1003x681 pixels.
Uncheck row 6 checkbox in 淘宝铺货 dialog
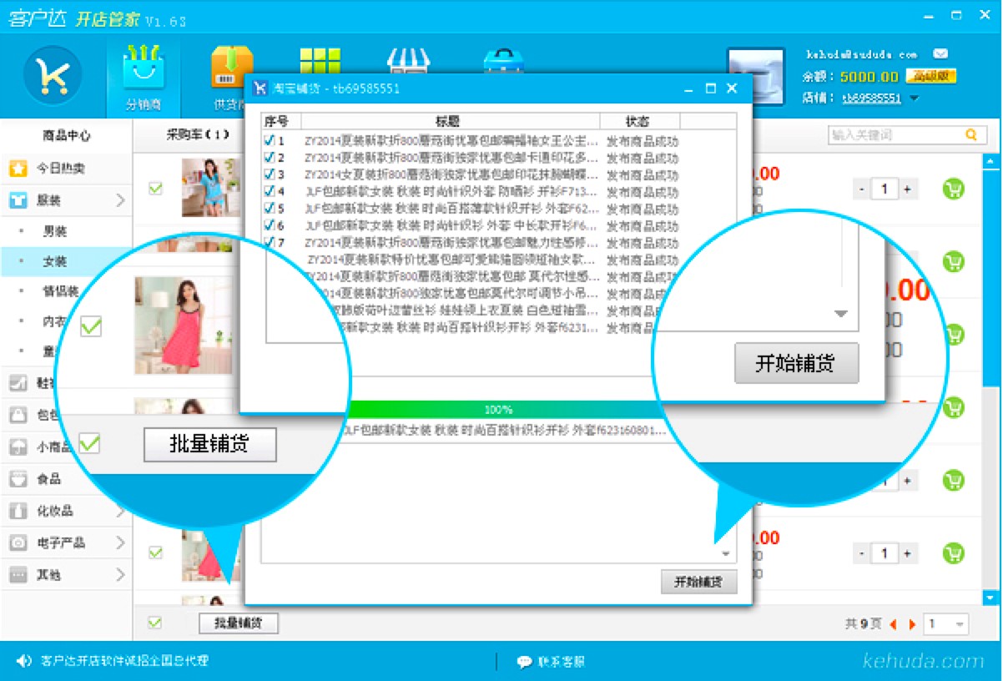pyautogui.click(x=269, y=225)
